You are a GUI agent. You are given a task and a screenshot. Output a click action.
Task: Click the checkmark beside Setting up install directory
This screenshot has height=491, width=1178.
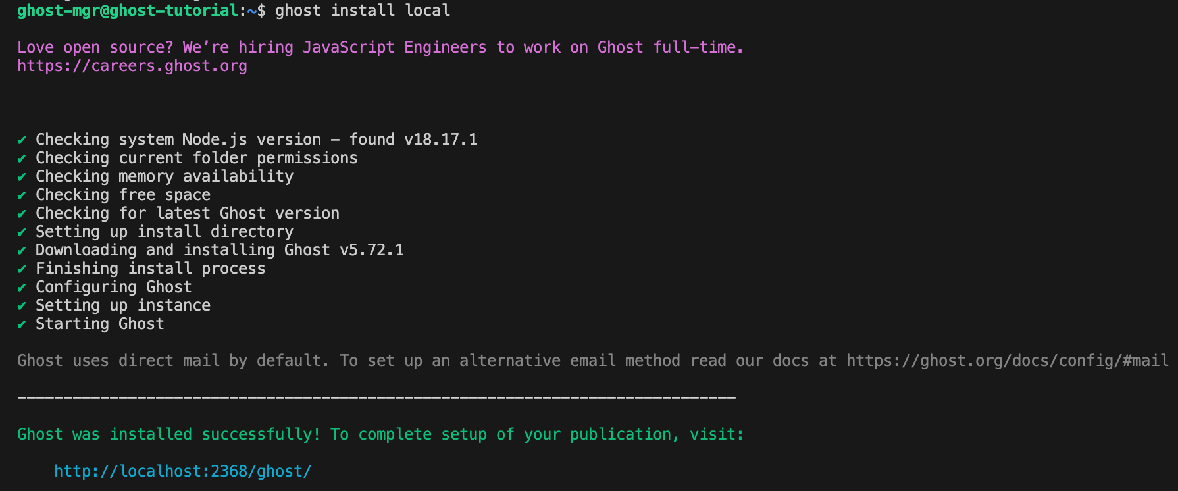[22, 232]
